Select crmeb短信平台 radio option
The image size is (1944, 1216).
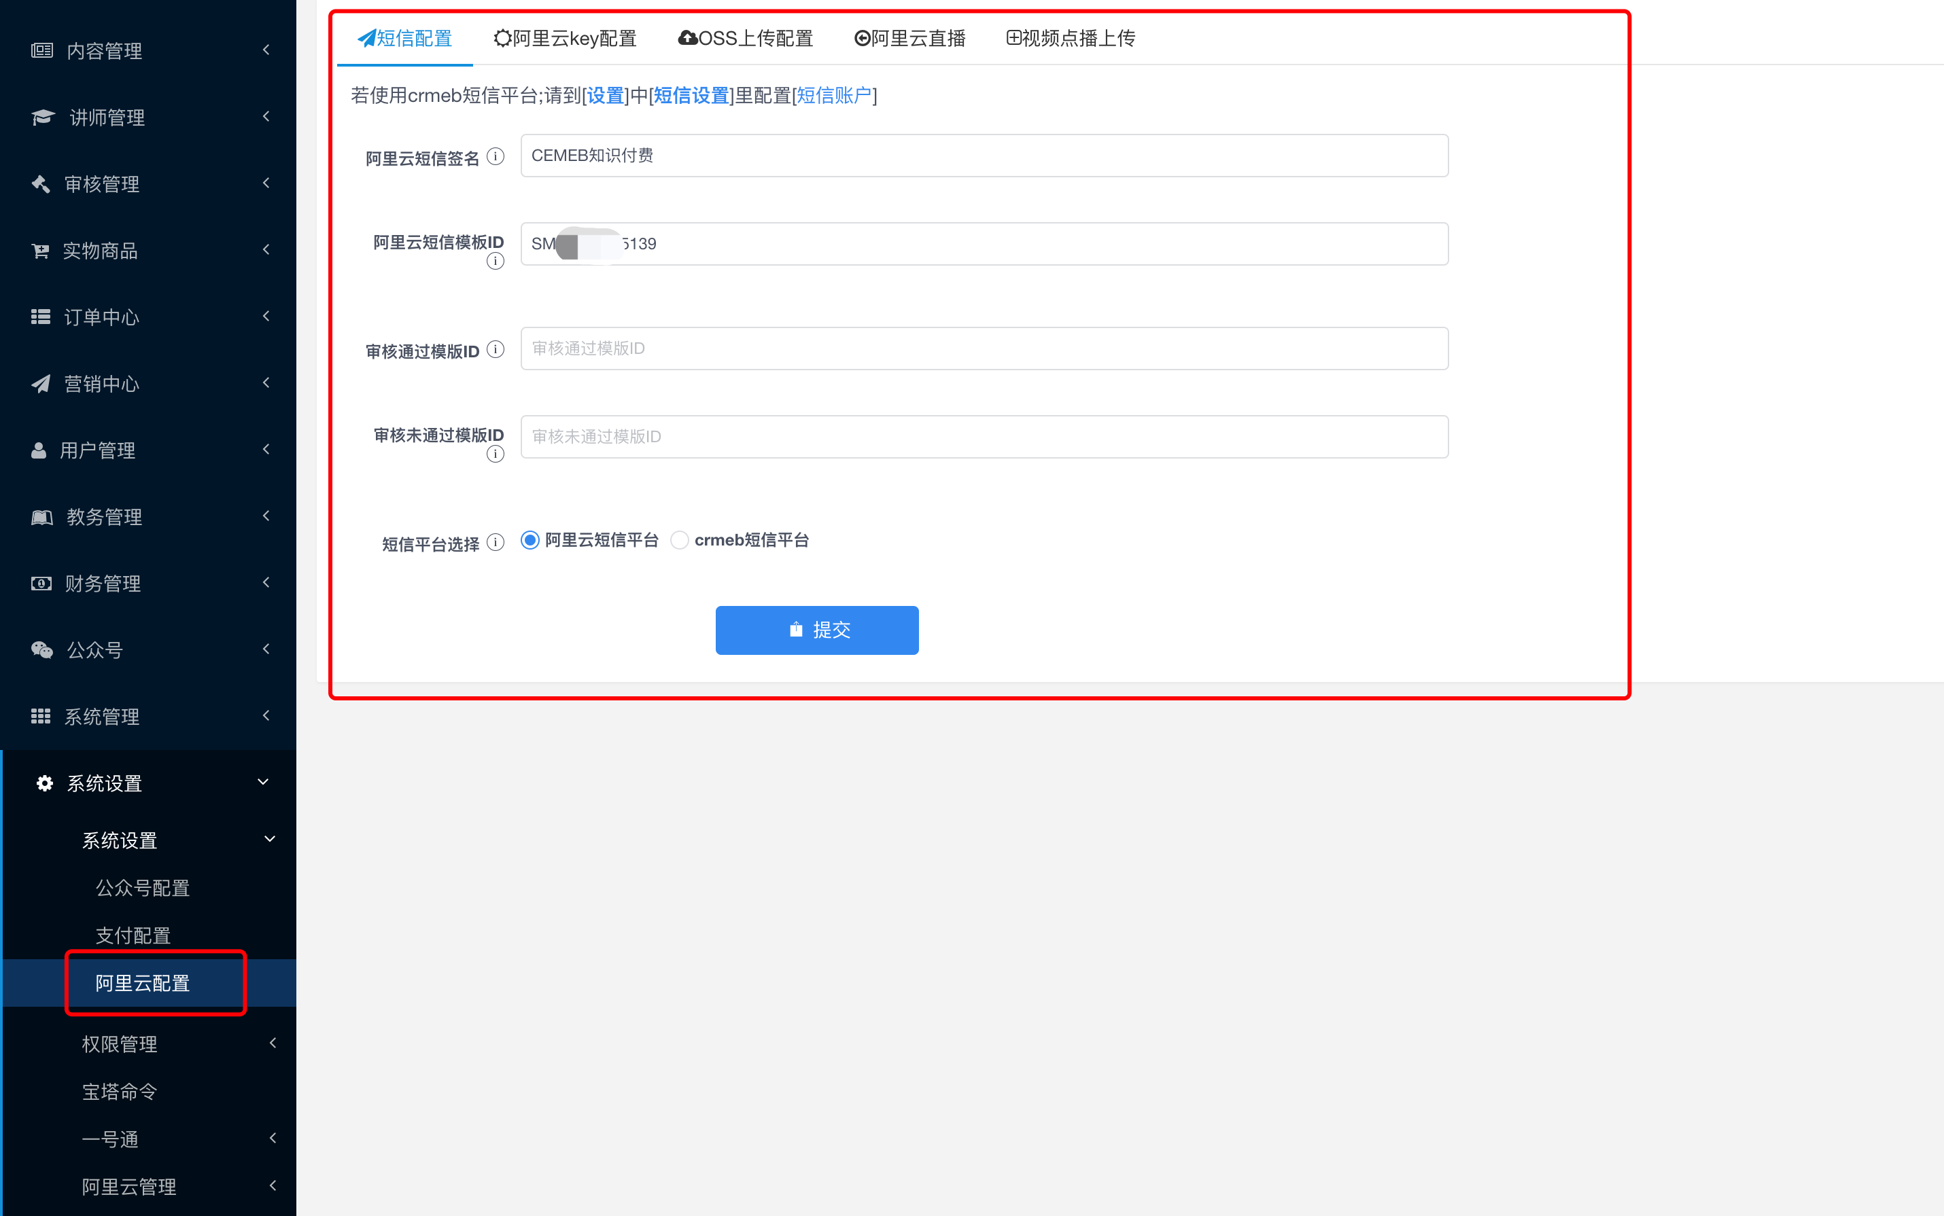click(680, 541)
